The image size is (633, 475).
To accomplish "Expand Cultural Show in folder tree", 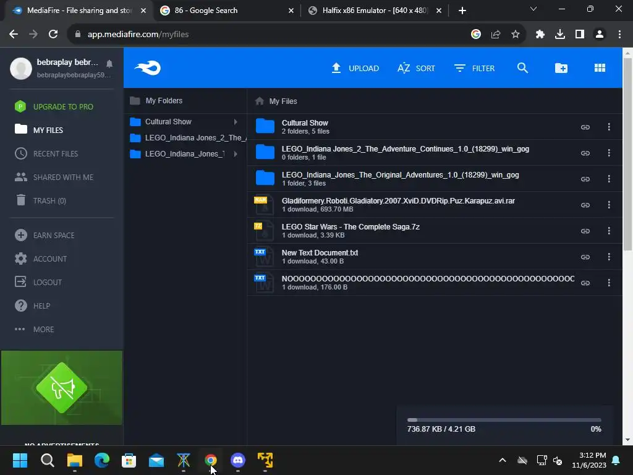I will (x=236, y=122).
